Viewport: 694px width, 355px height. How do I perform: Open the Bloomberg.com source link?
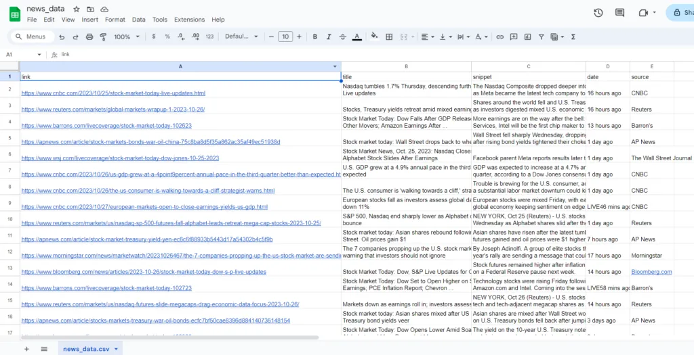(x=651, y=272)
